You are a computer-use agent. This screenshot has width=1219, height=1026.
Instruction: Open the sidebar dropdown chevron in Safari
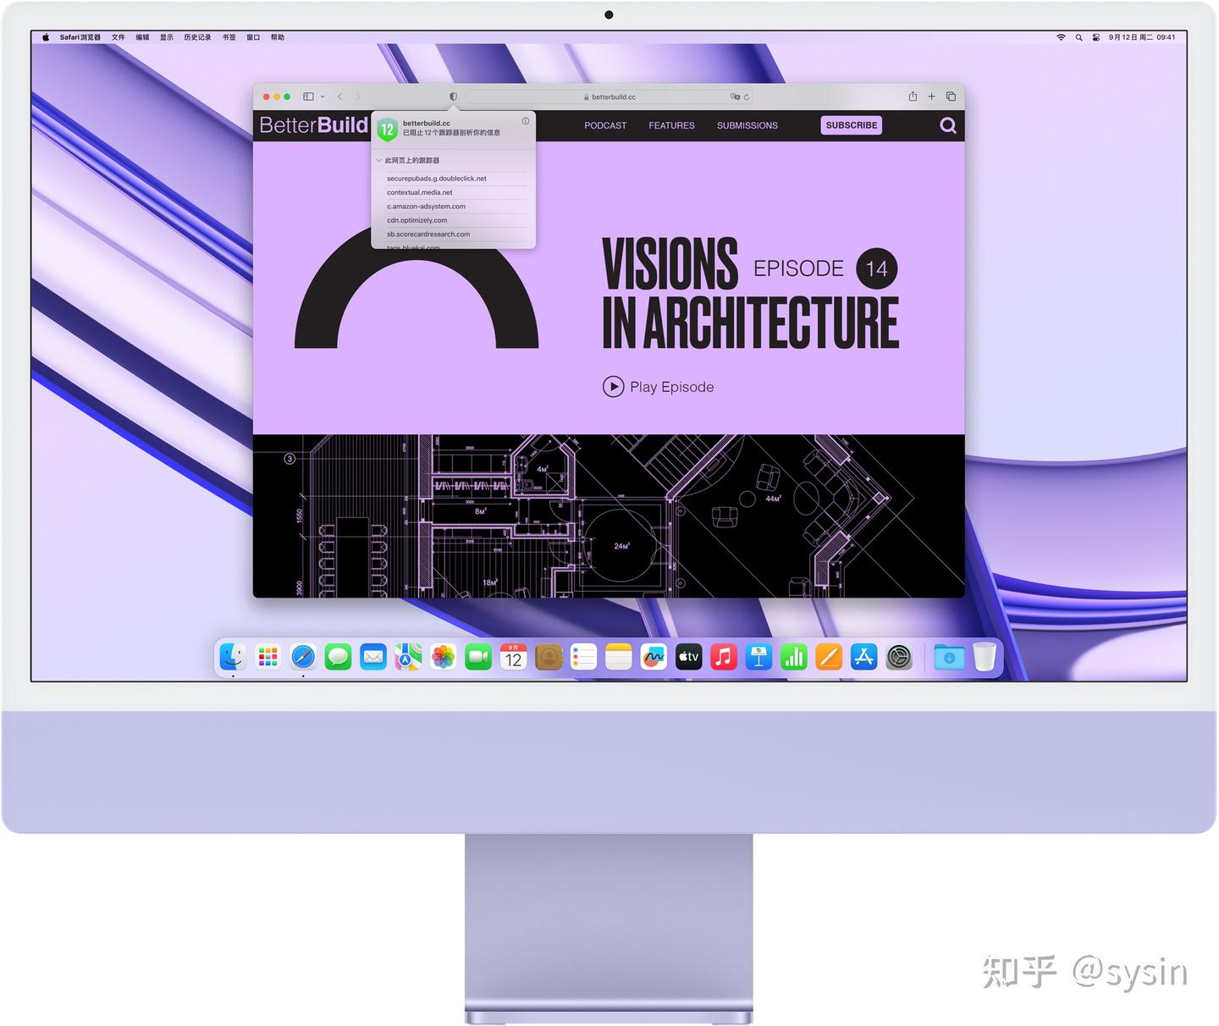321,97
